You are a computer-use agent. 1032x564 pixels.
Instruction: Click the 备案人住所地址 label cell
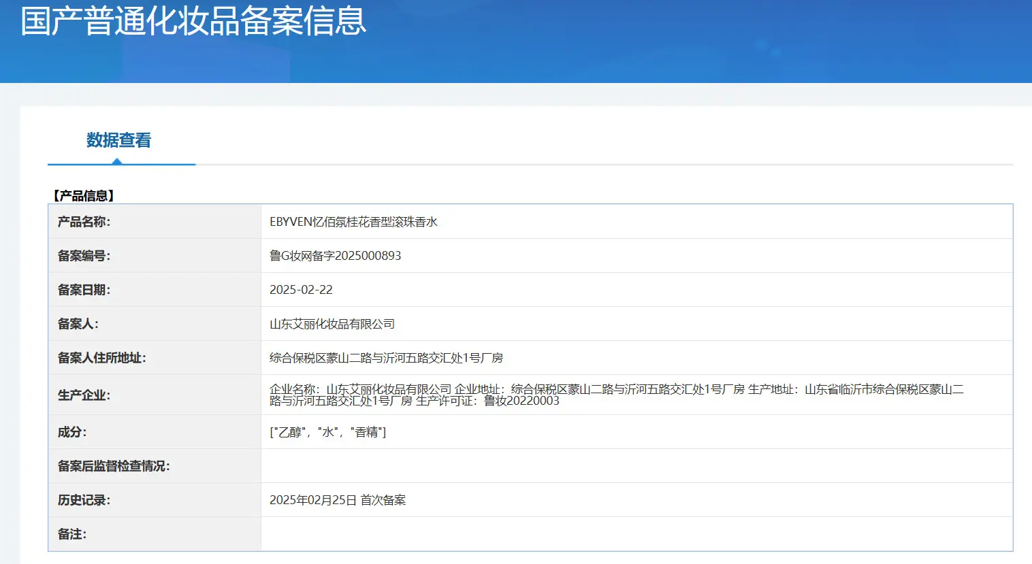coord(155,358)
